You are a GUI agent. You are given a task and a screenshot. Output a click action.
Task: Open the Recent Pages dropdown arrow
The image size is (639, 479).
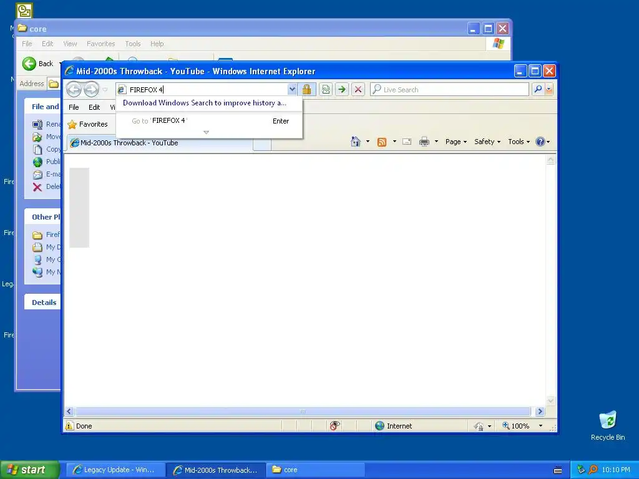[105, 90]
